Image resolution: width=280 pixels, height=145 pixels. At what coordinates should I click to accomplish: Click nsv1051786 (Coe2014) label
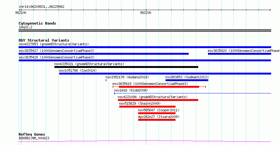[78, 70]
